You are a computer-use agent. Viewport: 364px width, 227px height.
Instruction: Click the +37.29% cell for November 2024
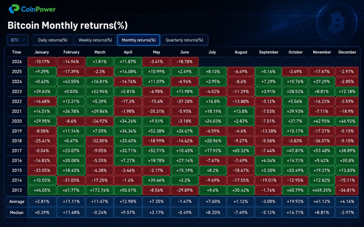click(322, 82)
